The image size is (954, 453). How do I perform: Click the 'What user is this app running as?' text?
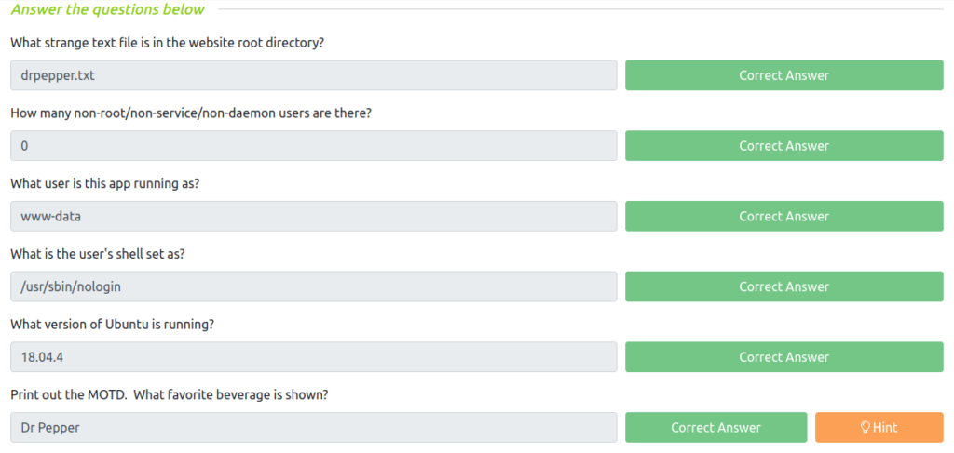click(x=105, y=183)
